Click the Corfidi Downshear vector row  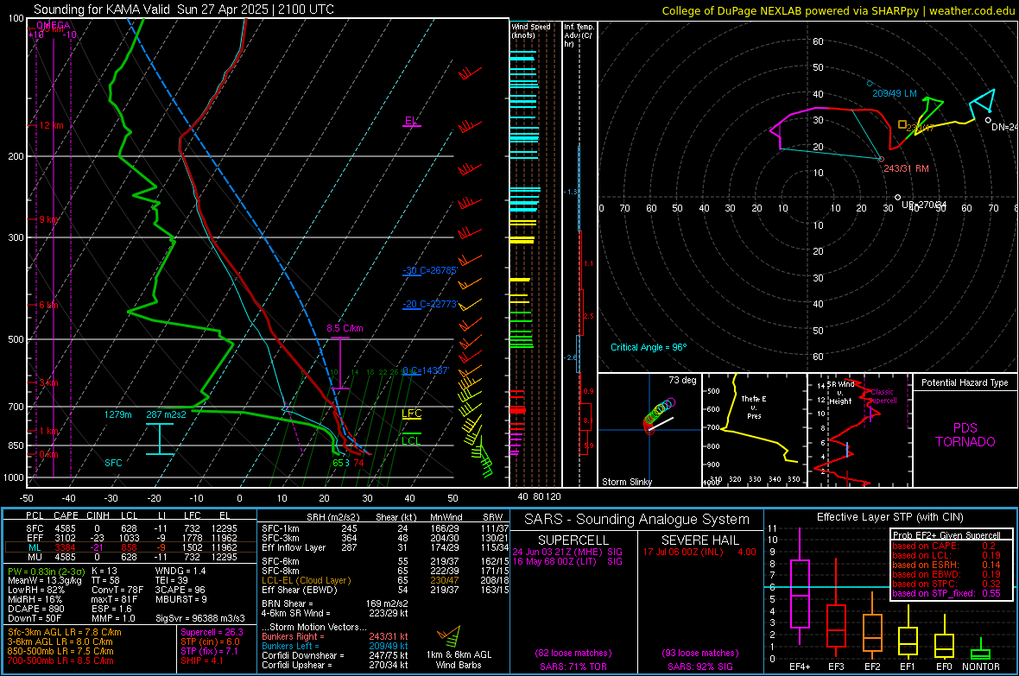tap(335, 656)
